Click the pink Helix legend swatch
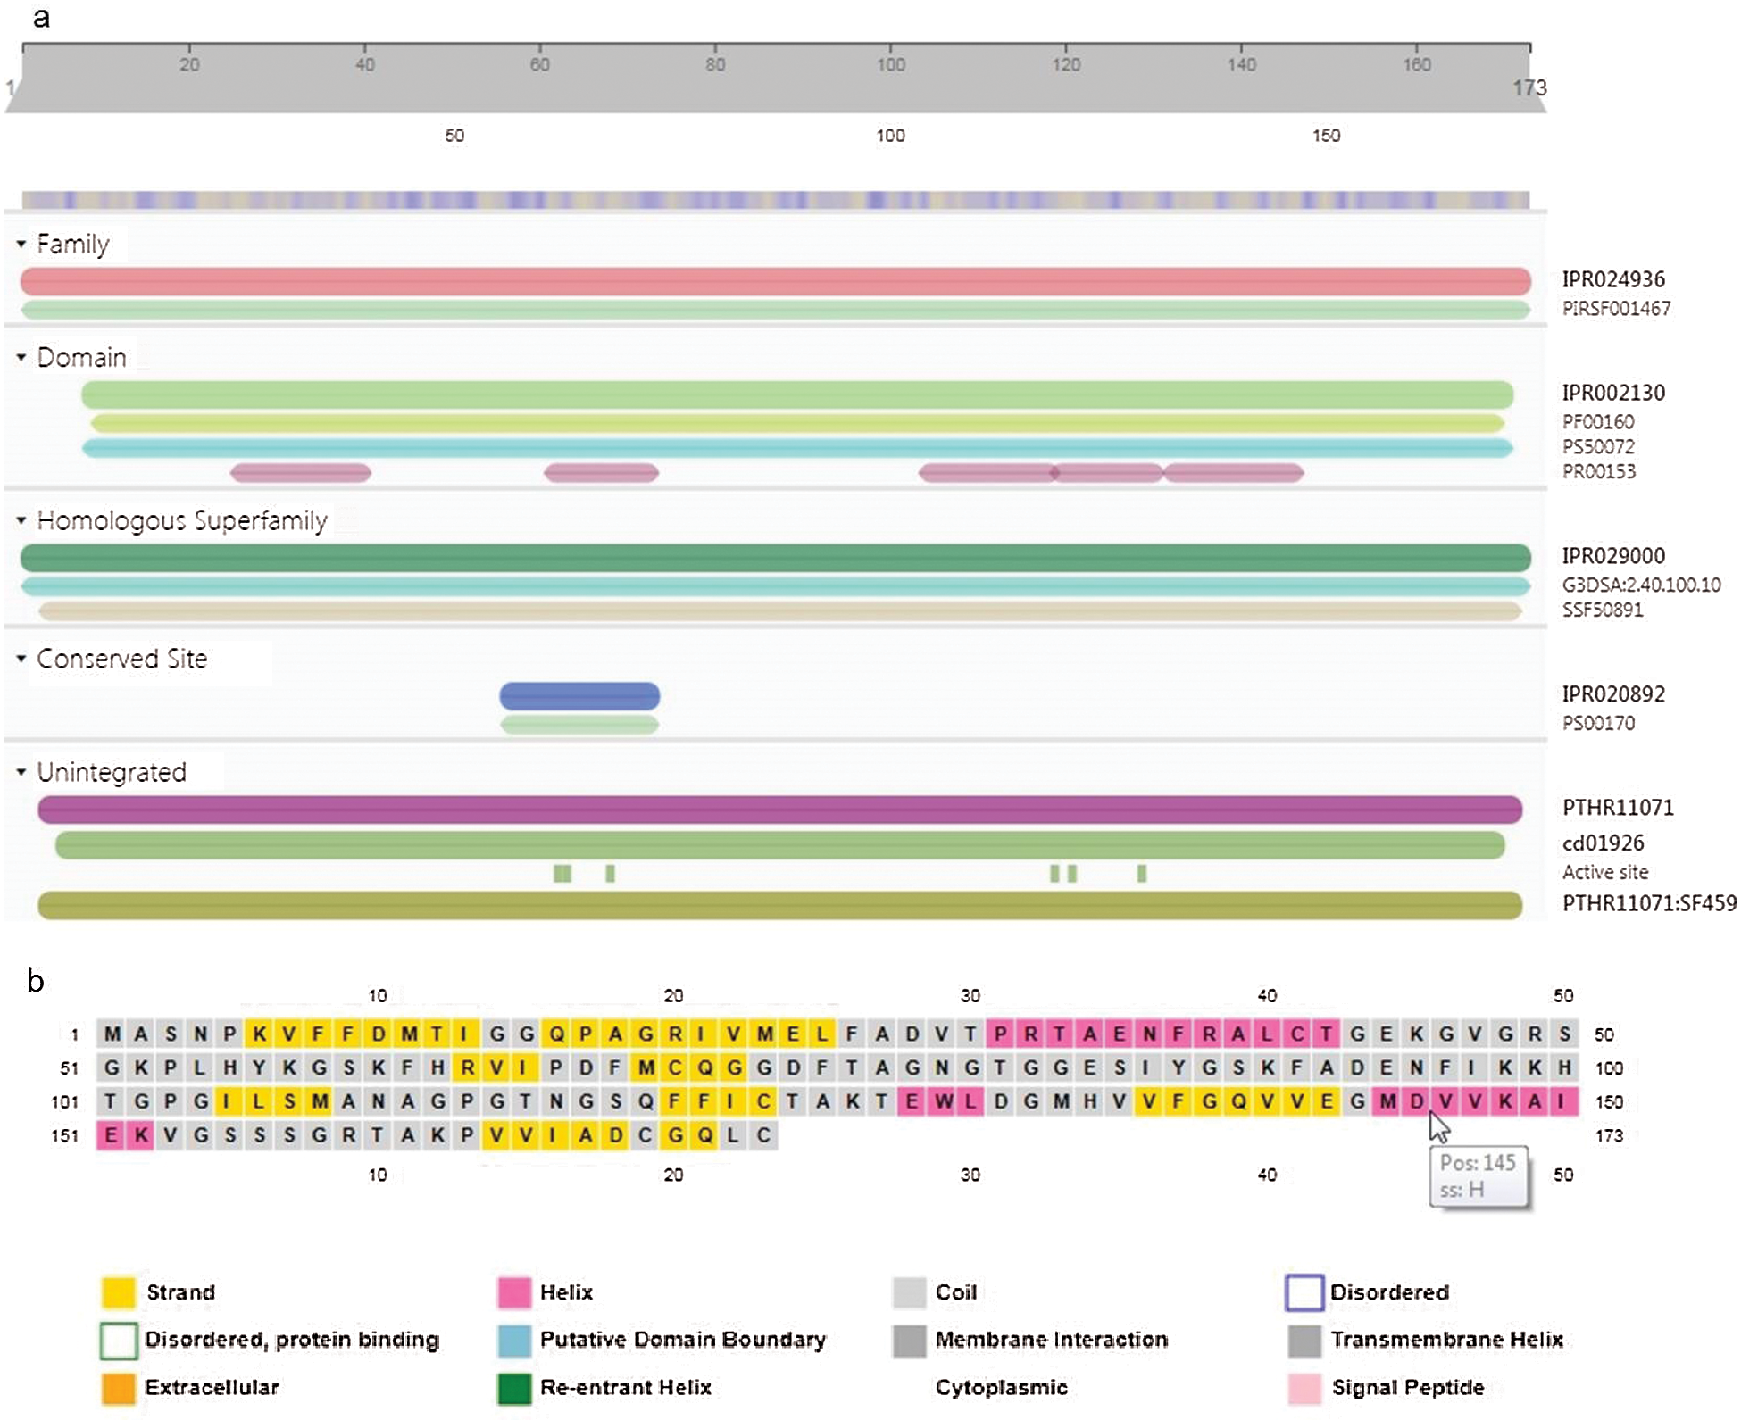The width and height of the screenshot is (1741, 1420). coord(513,1291)
